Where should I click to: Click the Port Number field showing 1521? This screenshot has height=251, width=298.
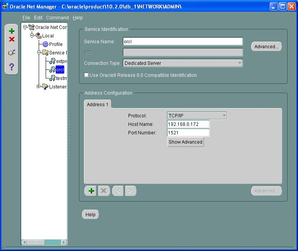[188, 132]
